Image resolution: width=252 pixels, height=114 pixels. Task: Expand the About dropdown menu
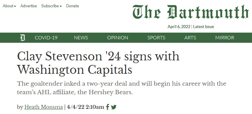[x=9, y=6]
